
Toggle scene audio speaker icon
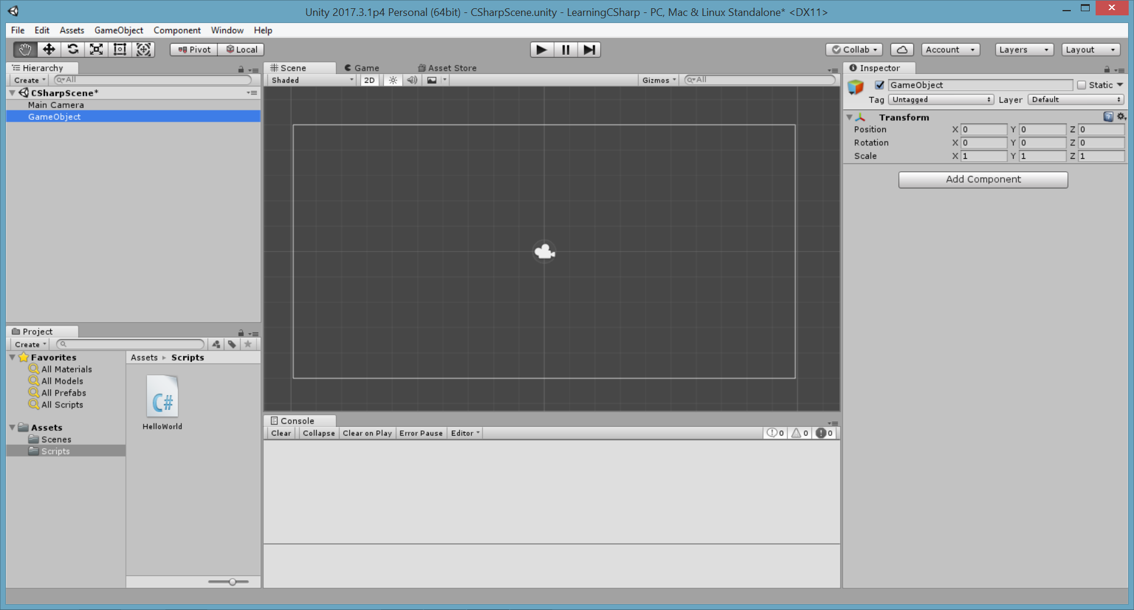coord(412,80)
